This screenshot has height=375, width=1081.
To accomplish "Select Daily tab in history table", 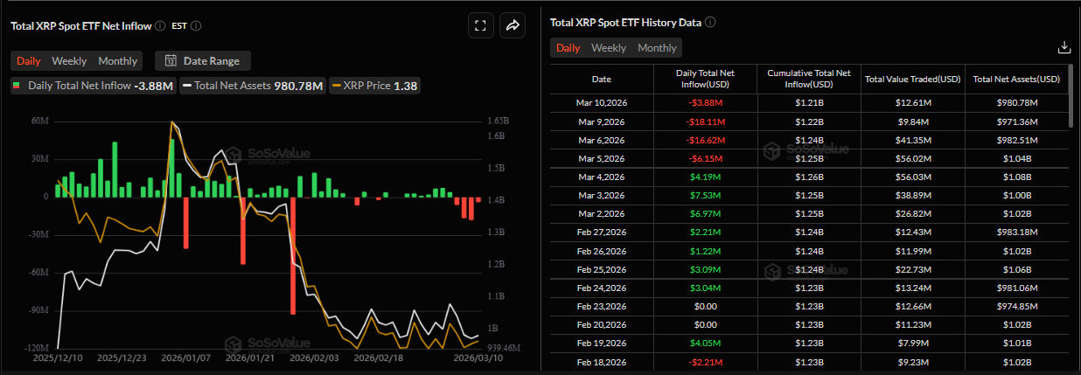I will [568, 48].
